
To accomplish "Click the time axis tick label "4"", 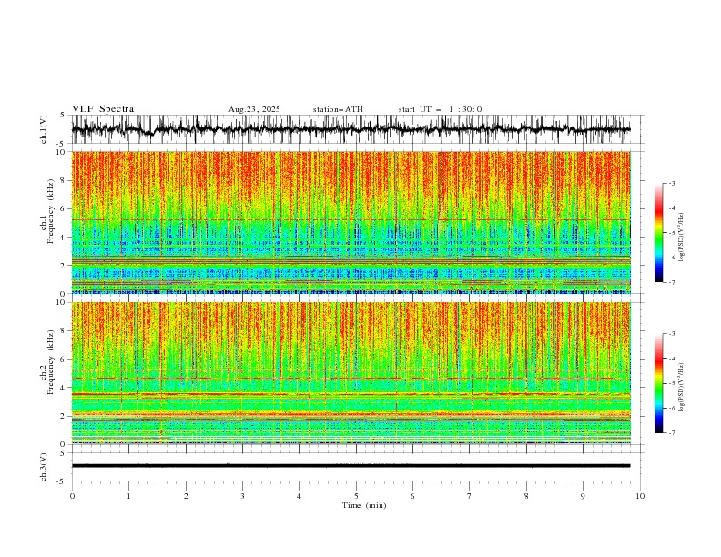I will tap(299, 496).
